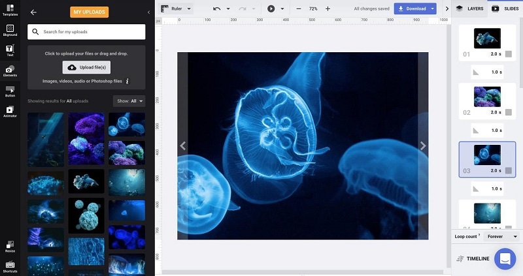Select slide 04 underwater thumbnail
This screenshot has width=523, height=276.
[x=487, y=213]
